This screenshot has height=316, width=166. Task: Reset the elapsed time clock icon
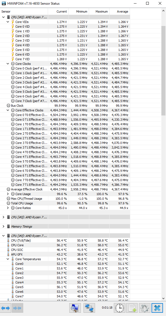click(119, 308)
